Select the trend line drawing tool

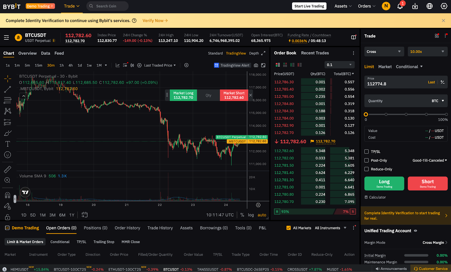pos(7,89)
